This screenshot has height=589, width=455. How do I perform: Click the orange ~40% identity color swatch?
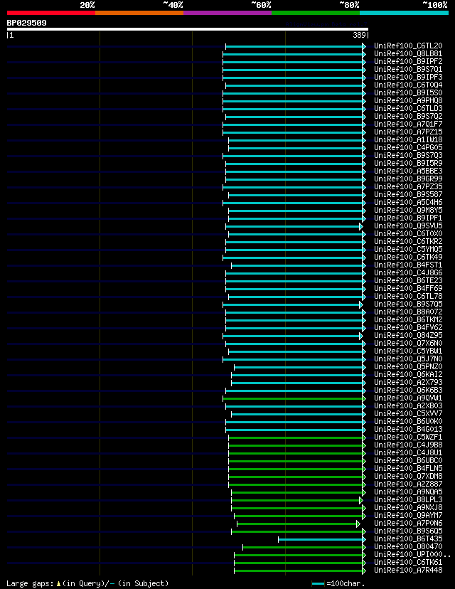139,13
